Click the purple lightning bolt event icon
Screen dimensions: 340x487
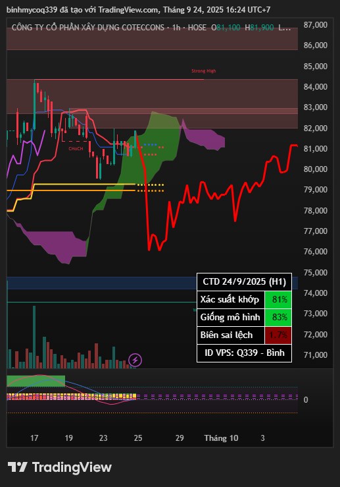[135, 360]
